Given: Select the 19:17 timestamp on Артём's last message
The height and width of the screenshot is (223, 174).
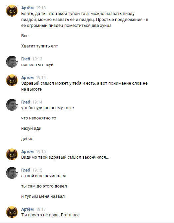Looking at the screenshot, I should [x=41, y=209].
